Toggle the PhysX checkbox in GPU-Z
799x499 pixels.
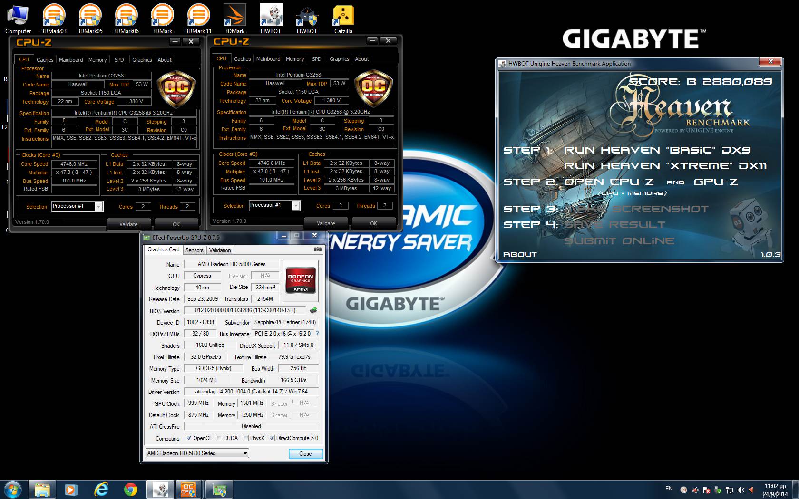[245, 438]
